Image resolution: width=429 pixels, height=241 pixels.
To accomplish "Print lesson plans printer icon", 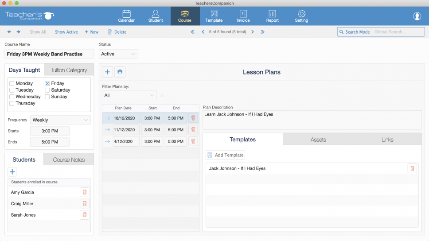I will coord(120,72).
